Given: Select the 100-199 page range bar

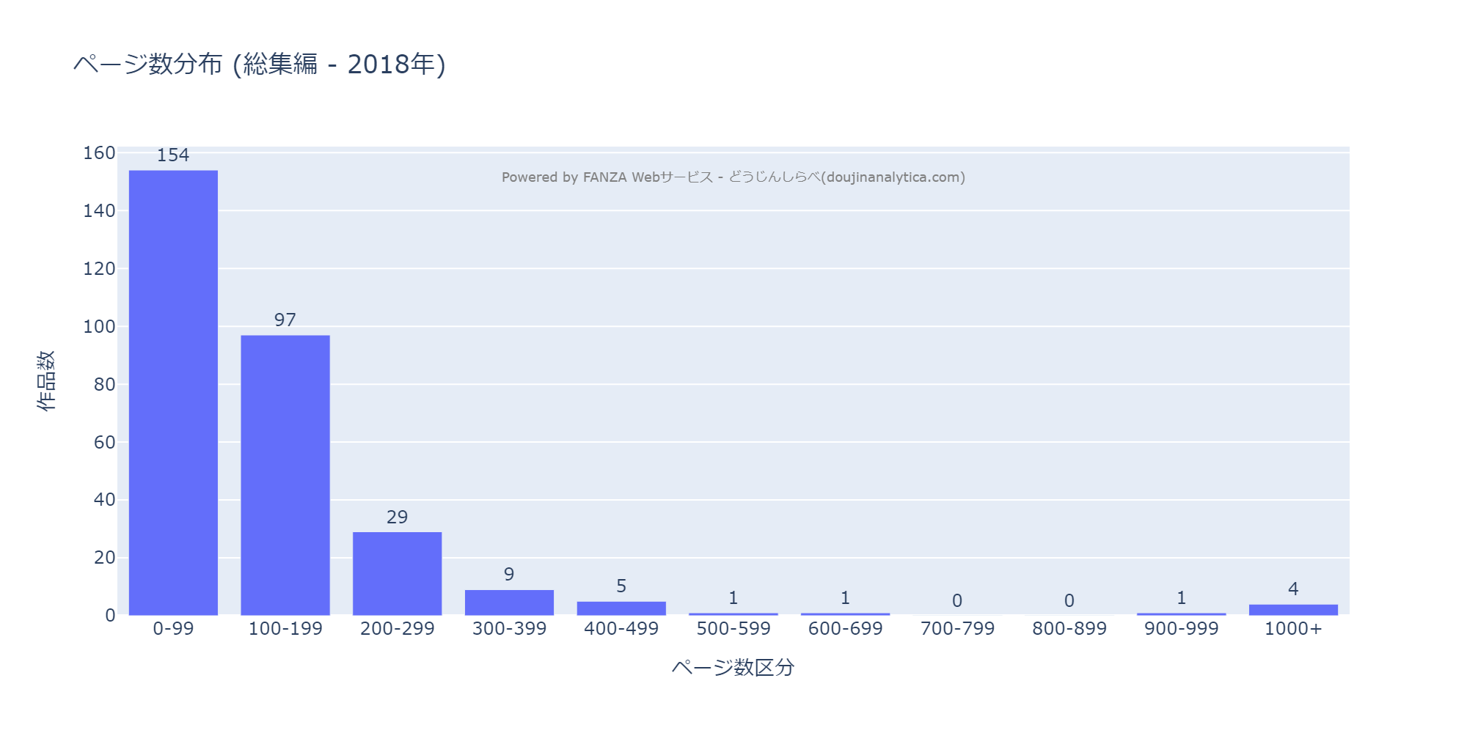Looking at the screenshot, I should click(285, 475).
